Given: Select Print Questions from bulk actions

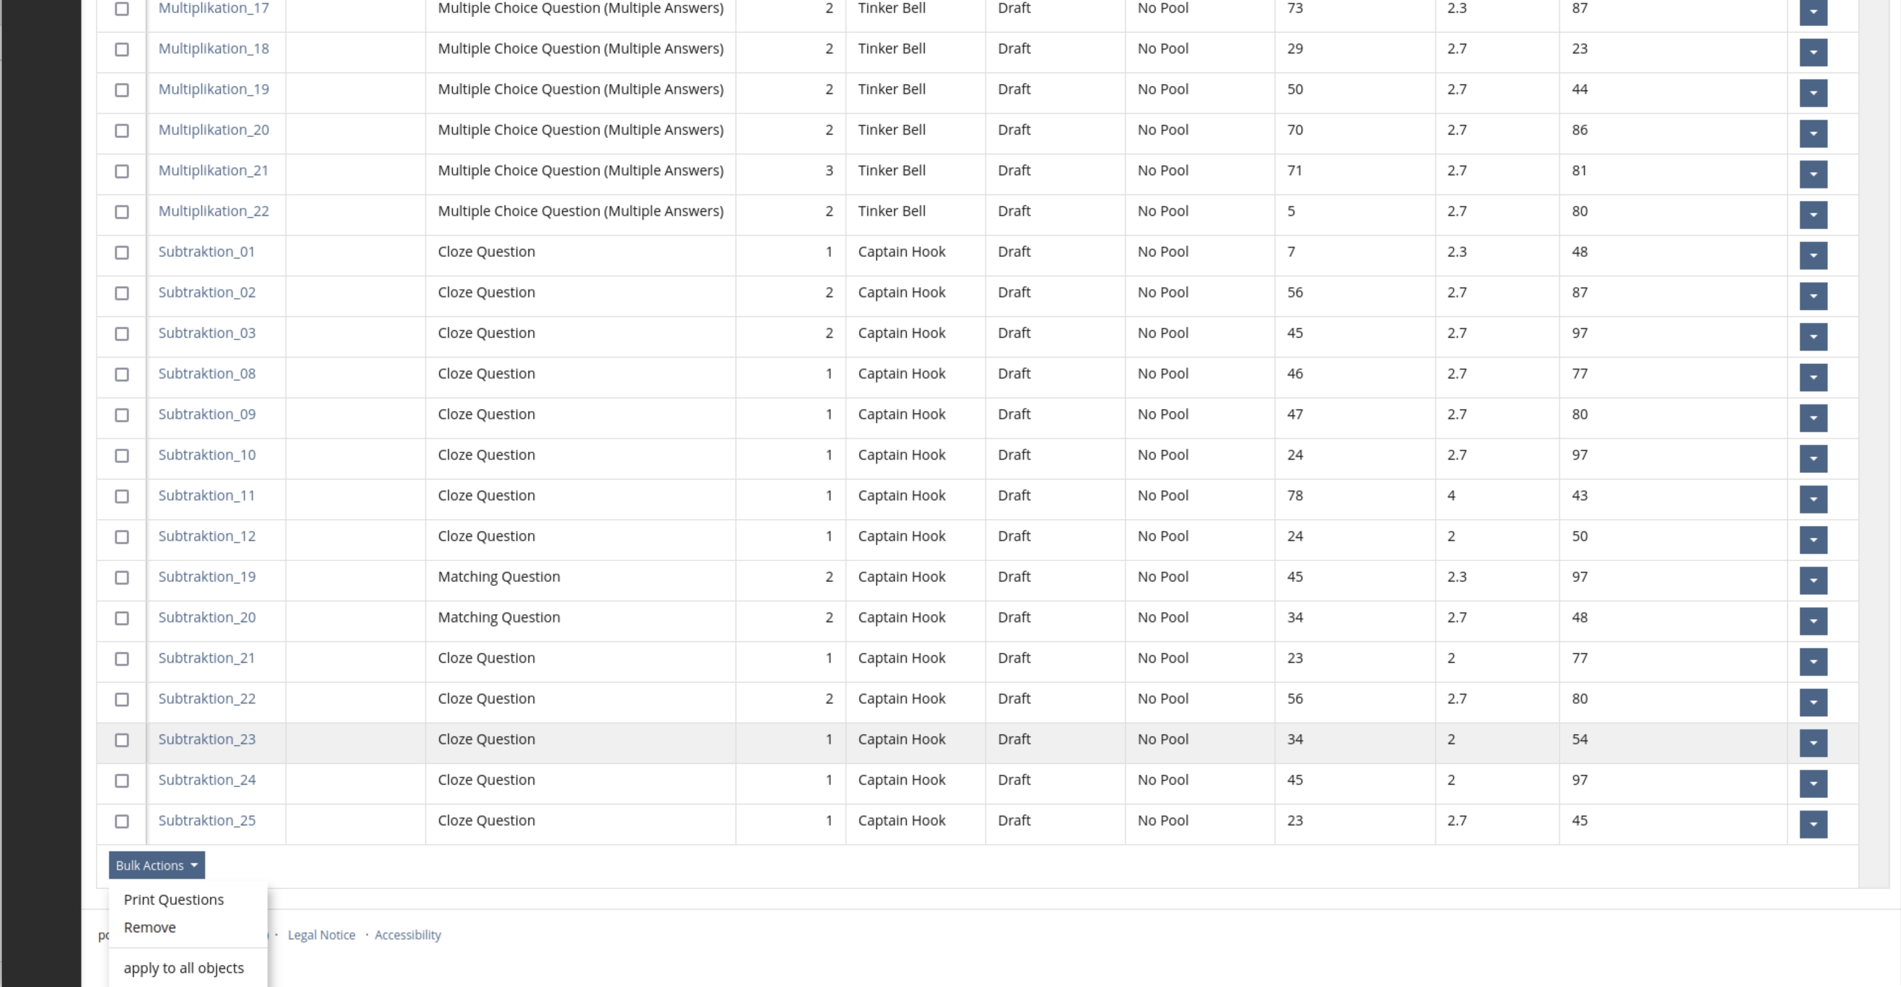Looking at the screenshot, I should point(174,899).
